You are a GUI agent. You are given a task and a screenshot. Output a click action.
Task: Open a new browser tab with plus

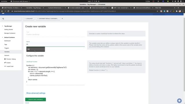(178, 8)
